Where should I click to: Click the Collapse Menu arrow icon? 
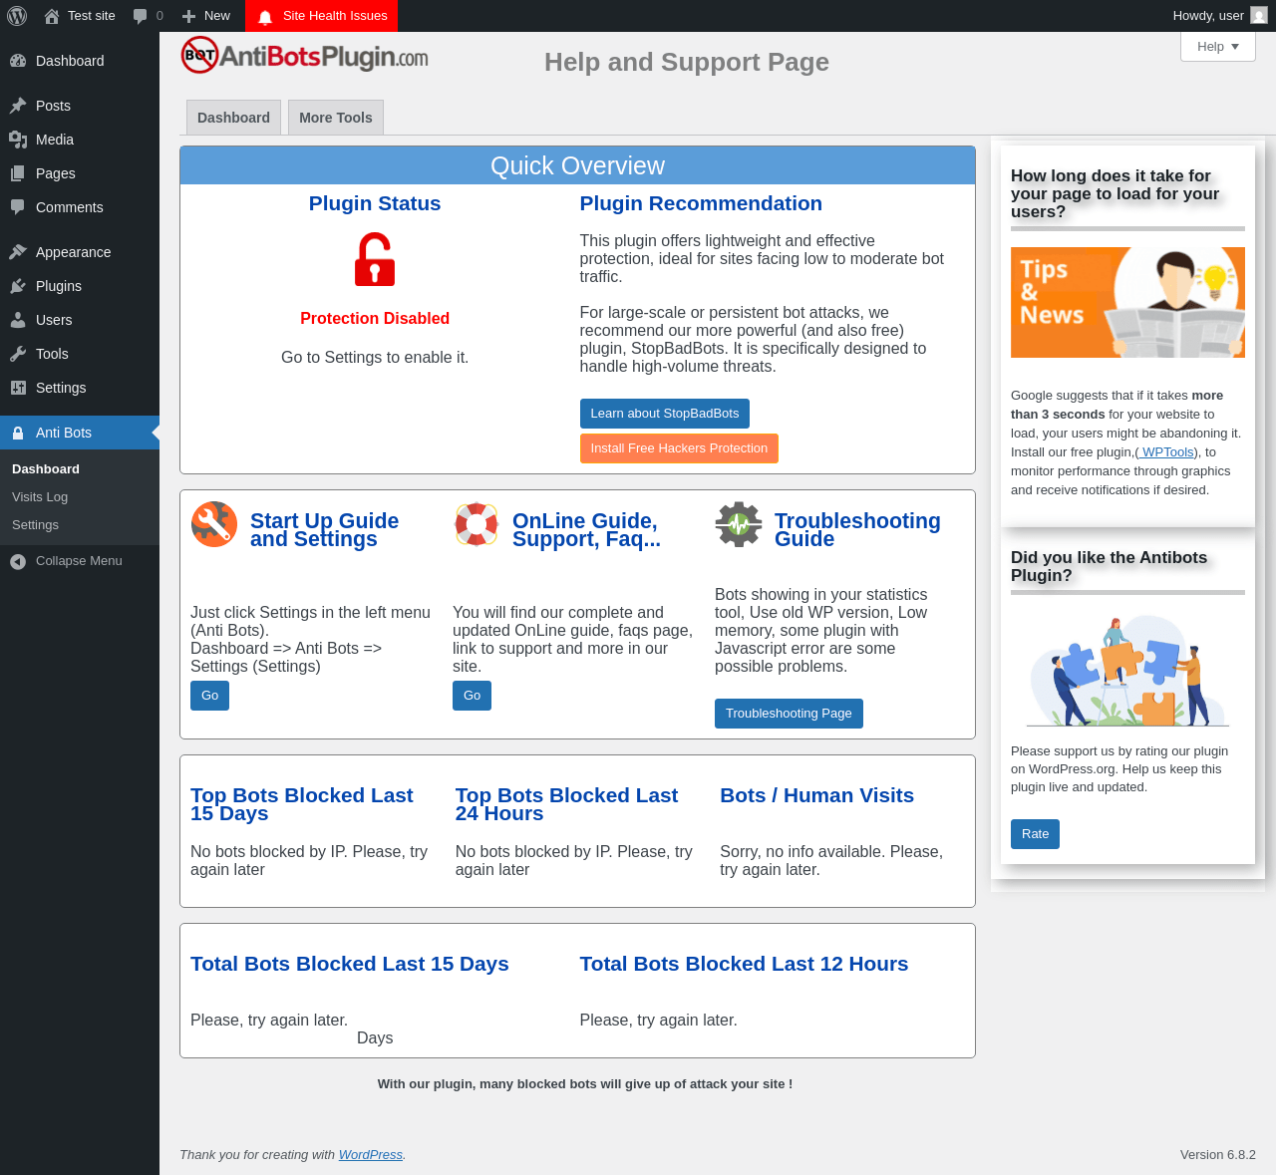18,561
